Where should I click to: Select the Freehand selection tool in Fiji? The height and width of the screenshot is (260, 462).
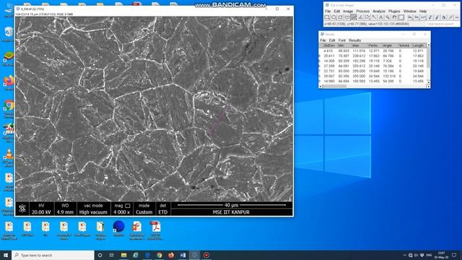click(x=347, y=17)
